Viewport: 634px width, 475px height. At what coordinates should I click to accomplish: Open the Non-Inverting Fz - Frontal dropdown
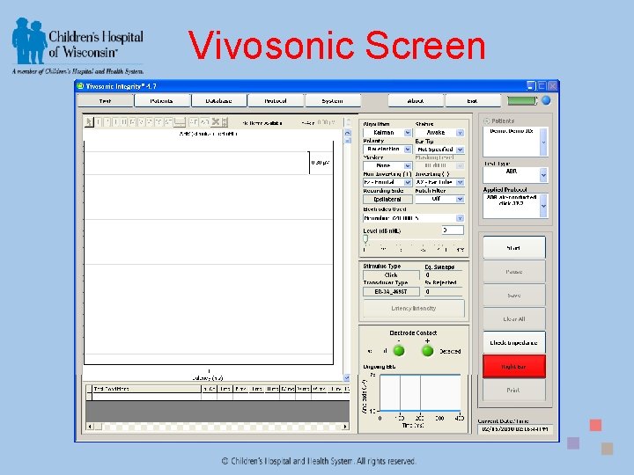408,182
